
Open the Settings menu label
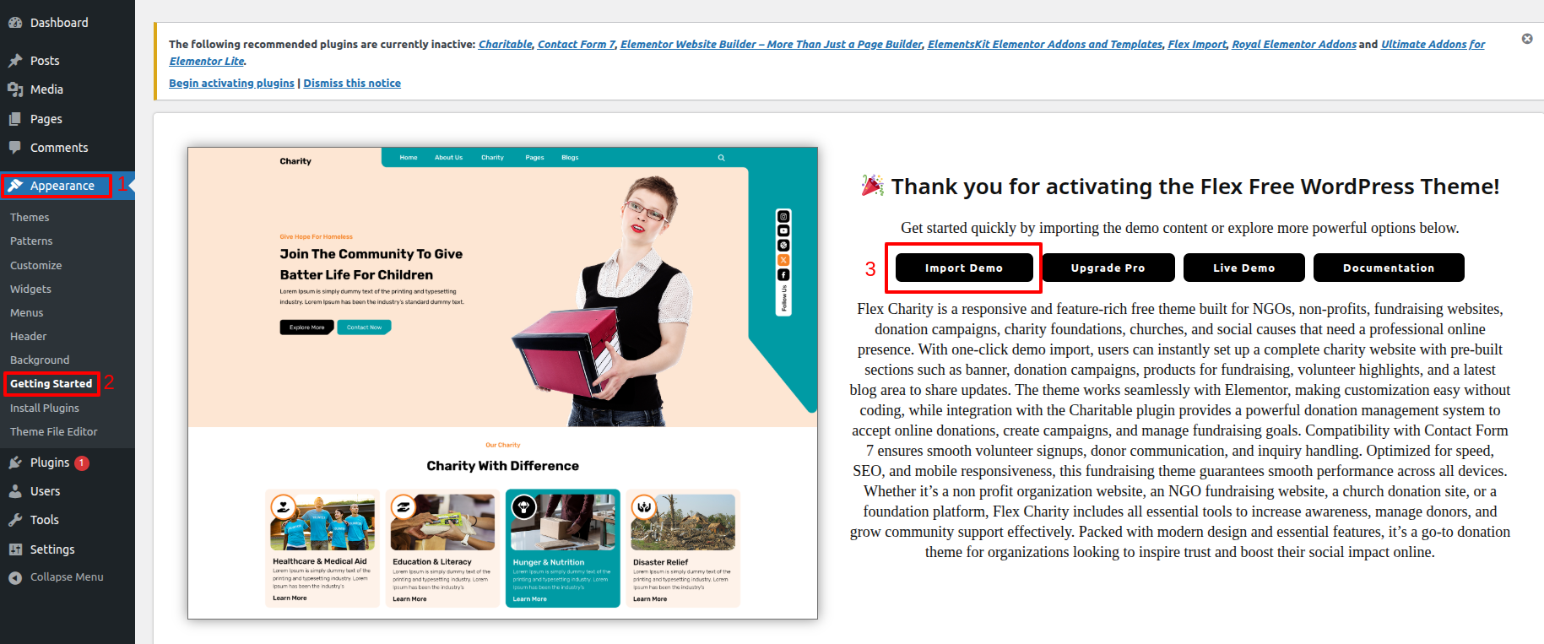point(52,549)
